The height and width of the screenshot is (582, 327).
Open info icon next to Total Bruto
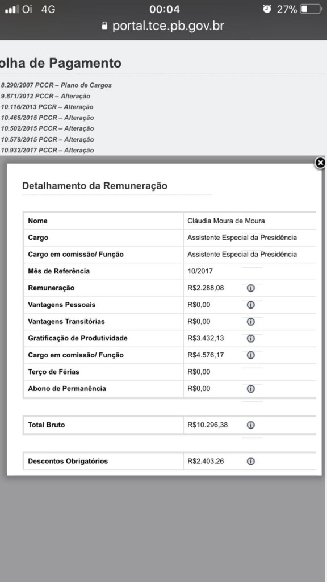tap(250, 425)
